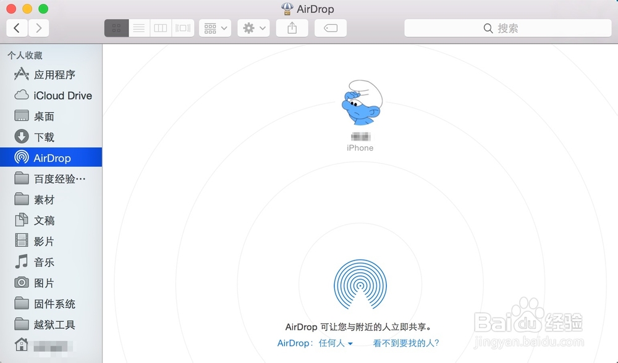This screenshot has height=363, width=618.
Task: Open 图片 in the sidebar
Action: pos(51,283)
